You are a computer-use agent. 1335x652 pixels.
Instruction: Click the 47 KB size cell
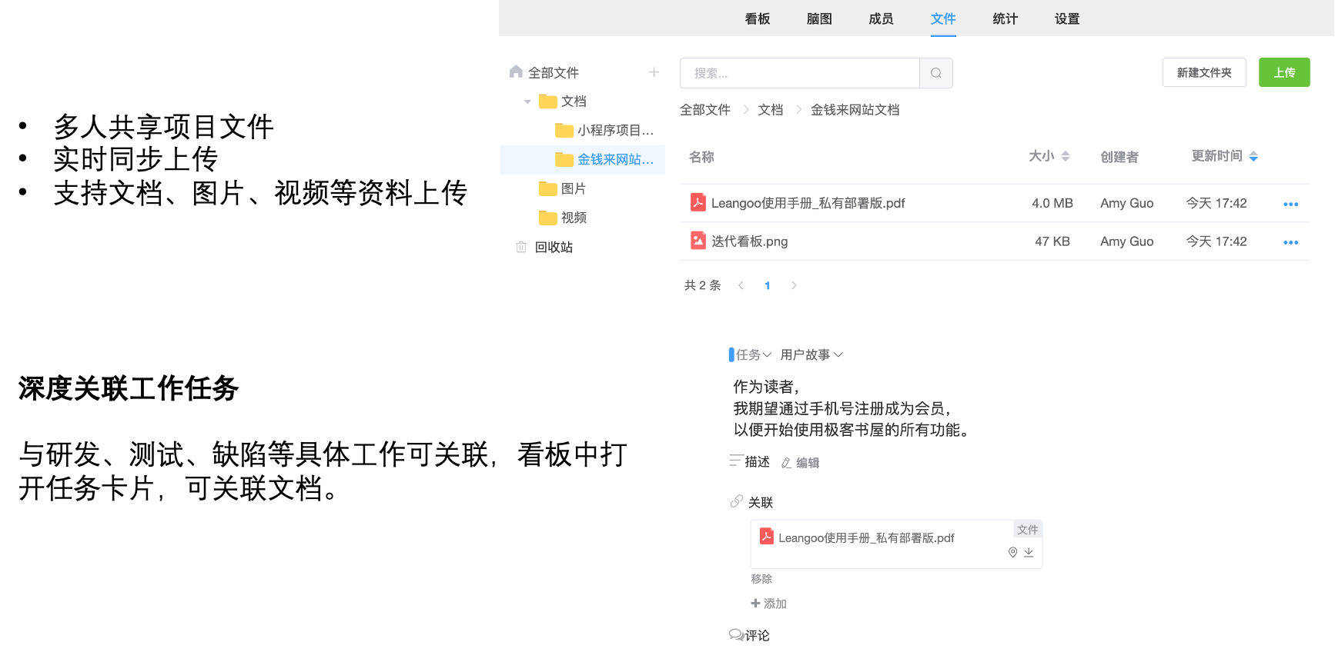[1052, 241]
